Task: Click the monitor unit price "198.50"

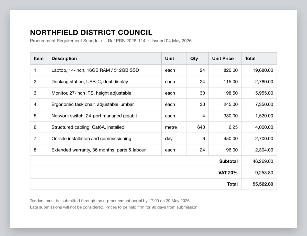Action: tap(231, 93)
